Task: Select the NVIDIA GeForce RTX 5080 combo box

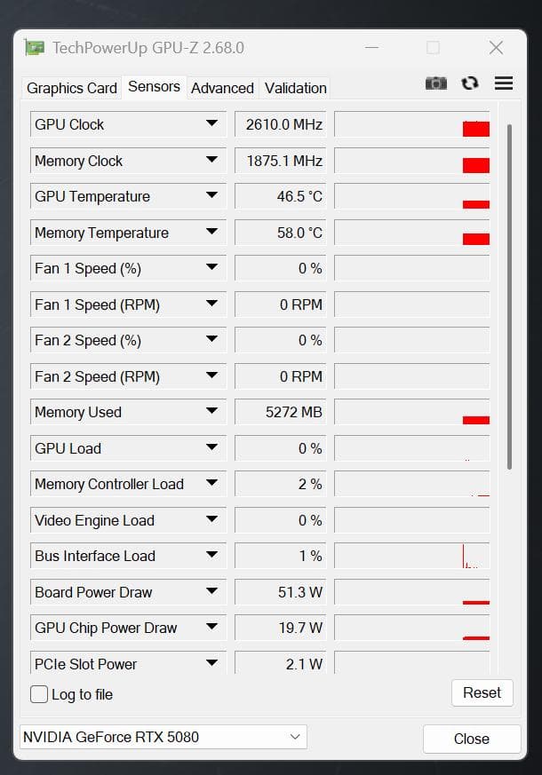Action: 163,737
